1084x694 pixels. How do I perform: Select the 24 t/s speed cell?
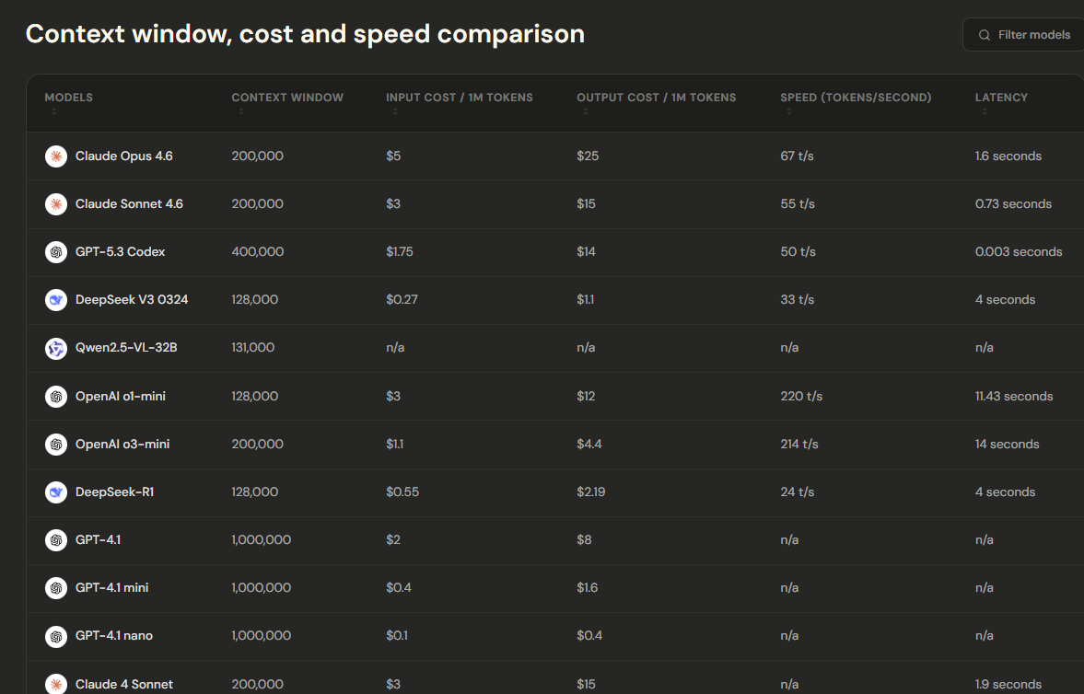coord(797,492)
